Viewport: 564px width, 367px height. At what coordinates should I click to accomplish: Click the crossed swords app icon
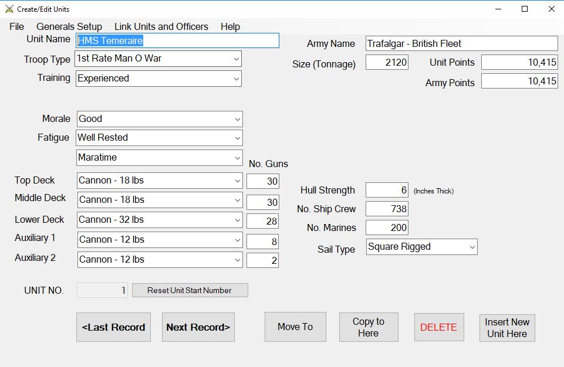coord(9,9)
